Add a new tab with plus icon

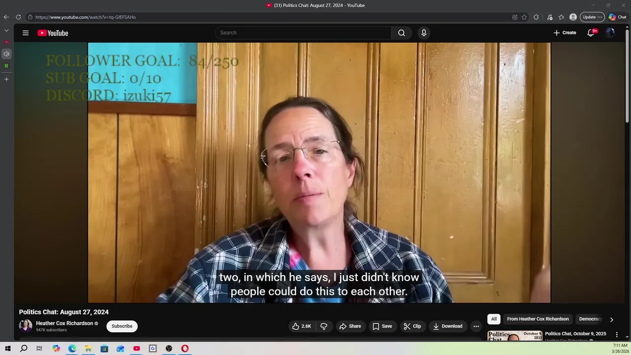(x=6, y=79)
